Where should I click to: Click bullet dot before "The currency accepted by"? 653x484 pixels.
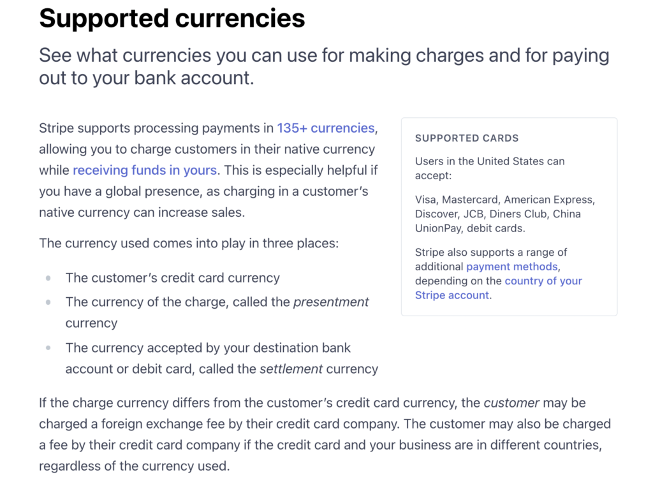tap(48, 348)
